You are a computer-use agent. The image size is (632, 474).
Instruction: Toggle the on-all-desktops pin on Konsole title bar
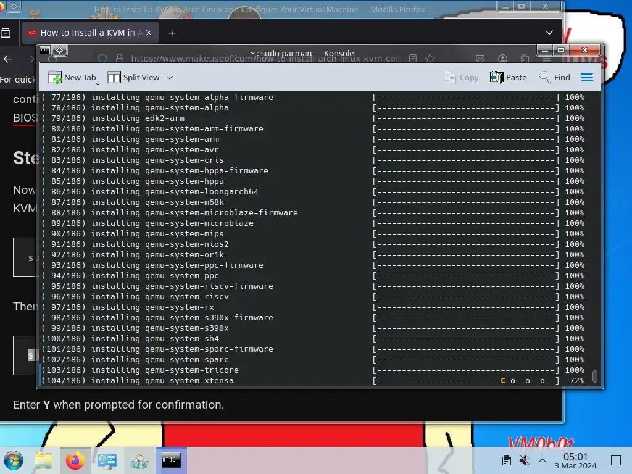(x=60, y=51)
